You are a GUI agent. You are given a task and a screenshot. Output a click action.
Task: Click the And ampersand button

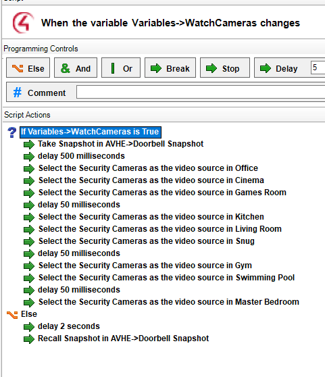click(x=76, y=68)
